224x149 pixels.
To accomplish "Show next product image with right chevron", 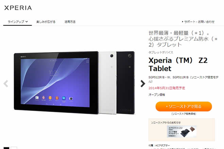I will tap(143, 83).
